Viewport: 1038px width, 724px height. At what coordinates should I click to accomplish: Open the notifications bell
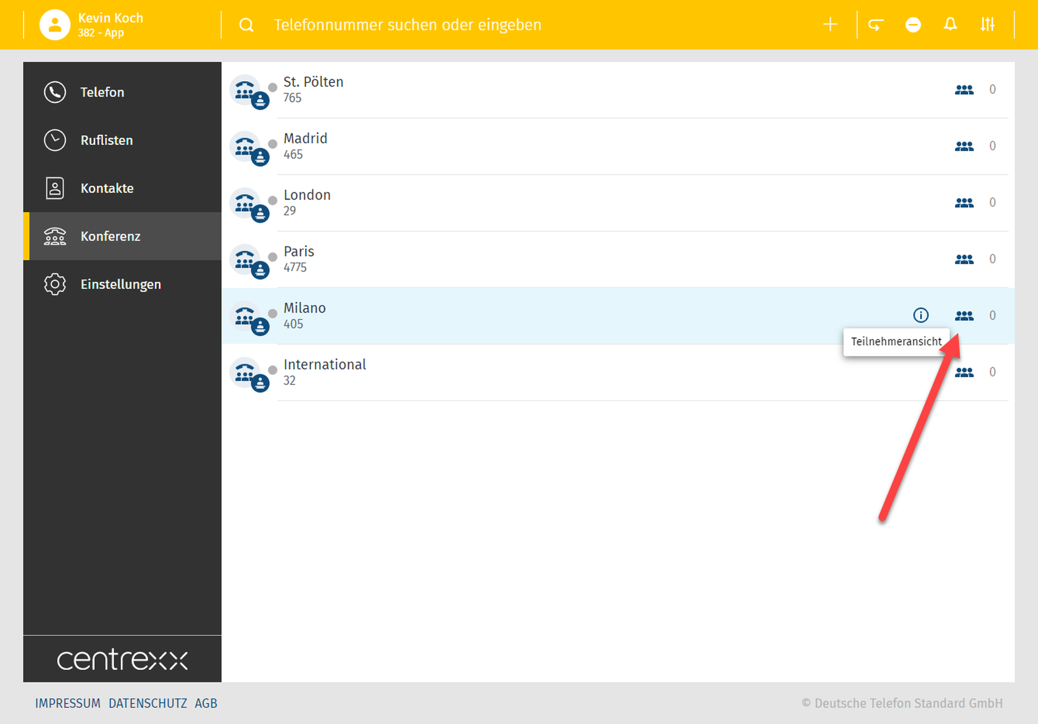(x=950, y=24)
